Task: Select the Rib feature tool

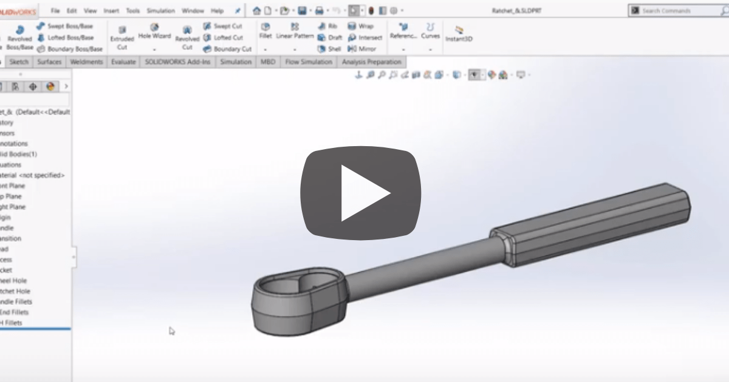Action: click(327, 27)
